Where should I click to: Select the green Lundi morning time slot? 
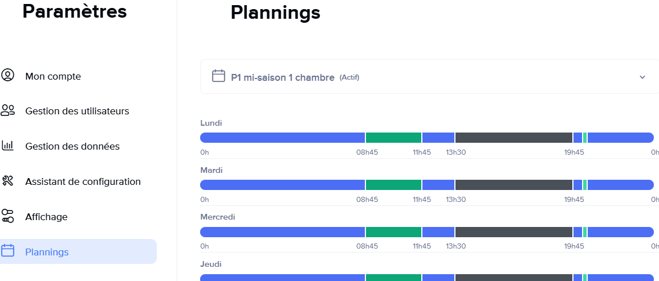[393, 138]
